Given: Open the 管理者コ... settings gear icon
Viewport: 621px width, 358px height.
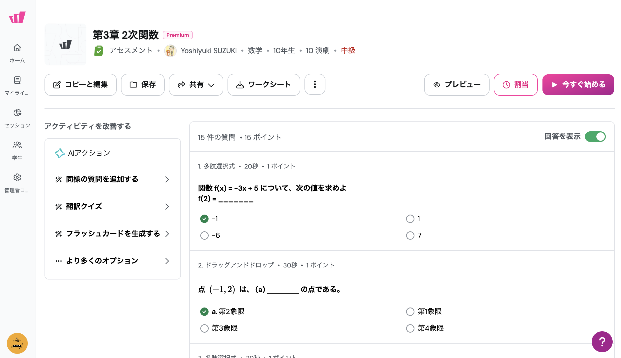Looking at the screenshot, I should pyautogui.click(x=17, y=177).
